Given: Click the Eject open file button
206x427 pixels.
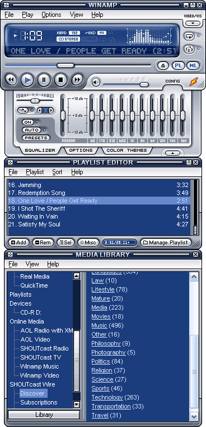Looking at the screenshot, I should click(x=163, y=65).
